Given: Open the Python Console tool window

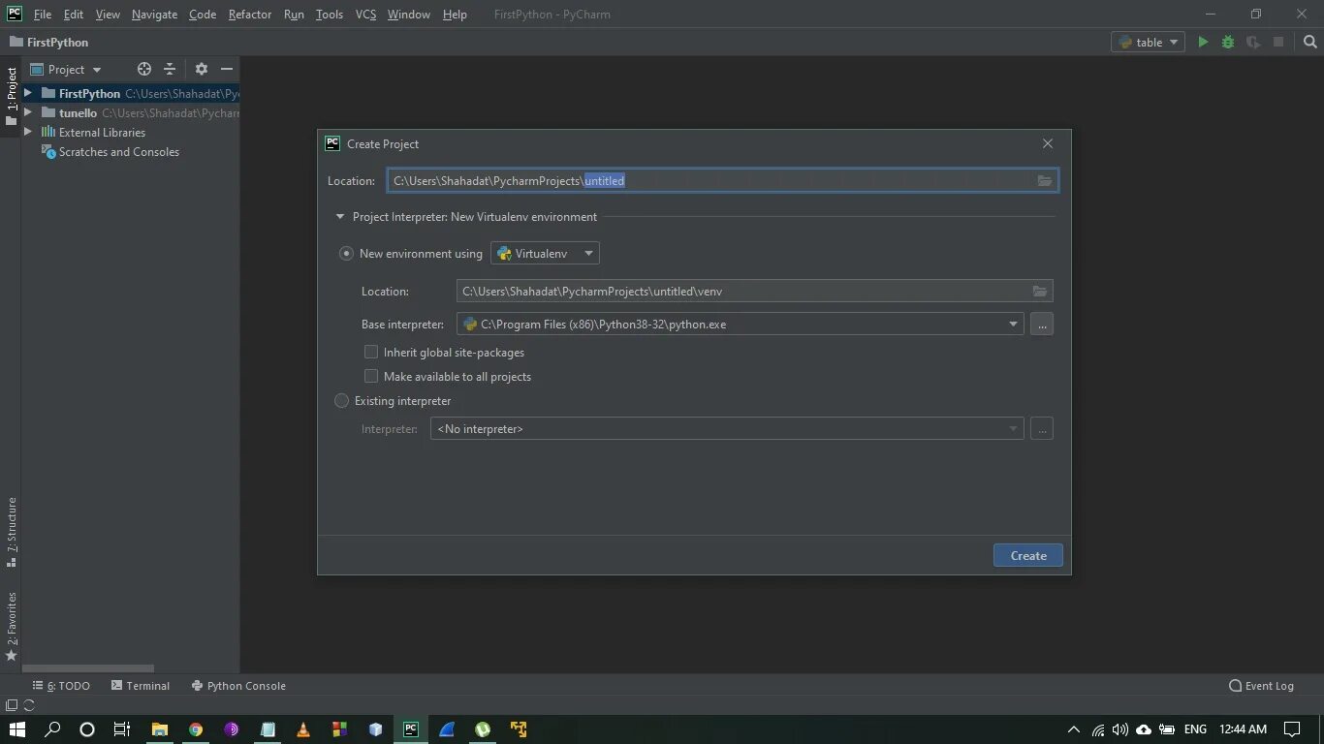Looking at the screenshot, I should (238, 686).
